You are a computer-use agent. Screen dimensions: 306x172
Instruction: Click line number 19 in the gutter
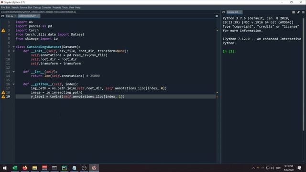8,97
